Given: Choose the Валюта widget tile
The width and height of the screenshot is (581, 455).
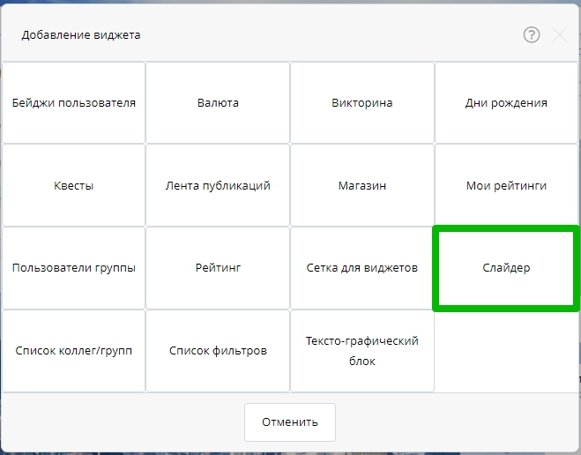Looking at the screenshot, I should (218, 102).
